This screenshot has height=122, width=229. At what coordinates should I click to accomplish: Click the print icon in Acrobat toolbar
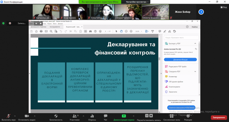(41, 31)
